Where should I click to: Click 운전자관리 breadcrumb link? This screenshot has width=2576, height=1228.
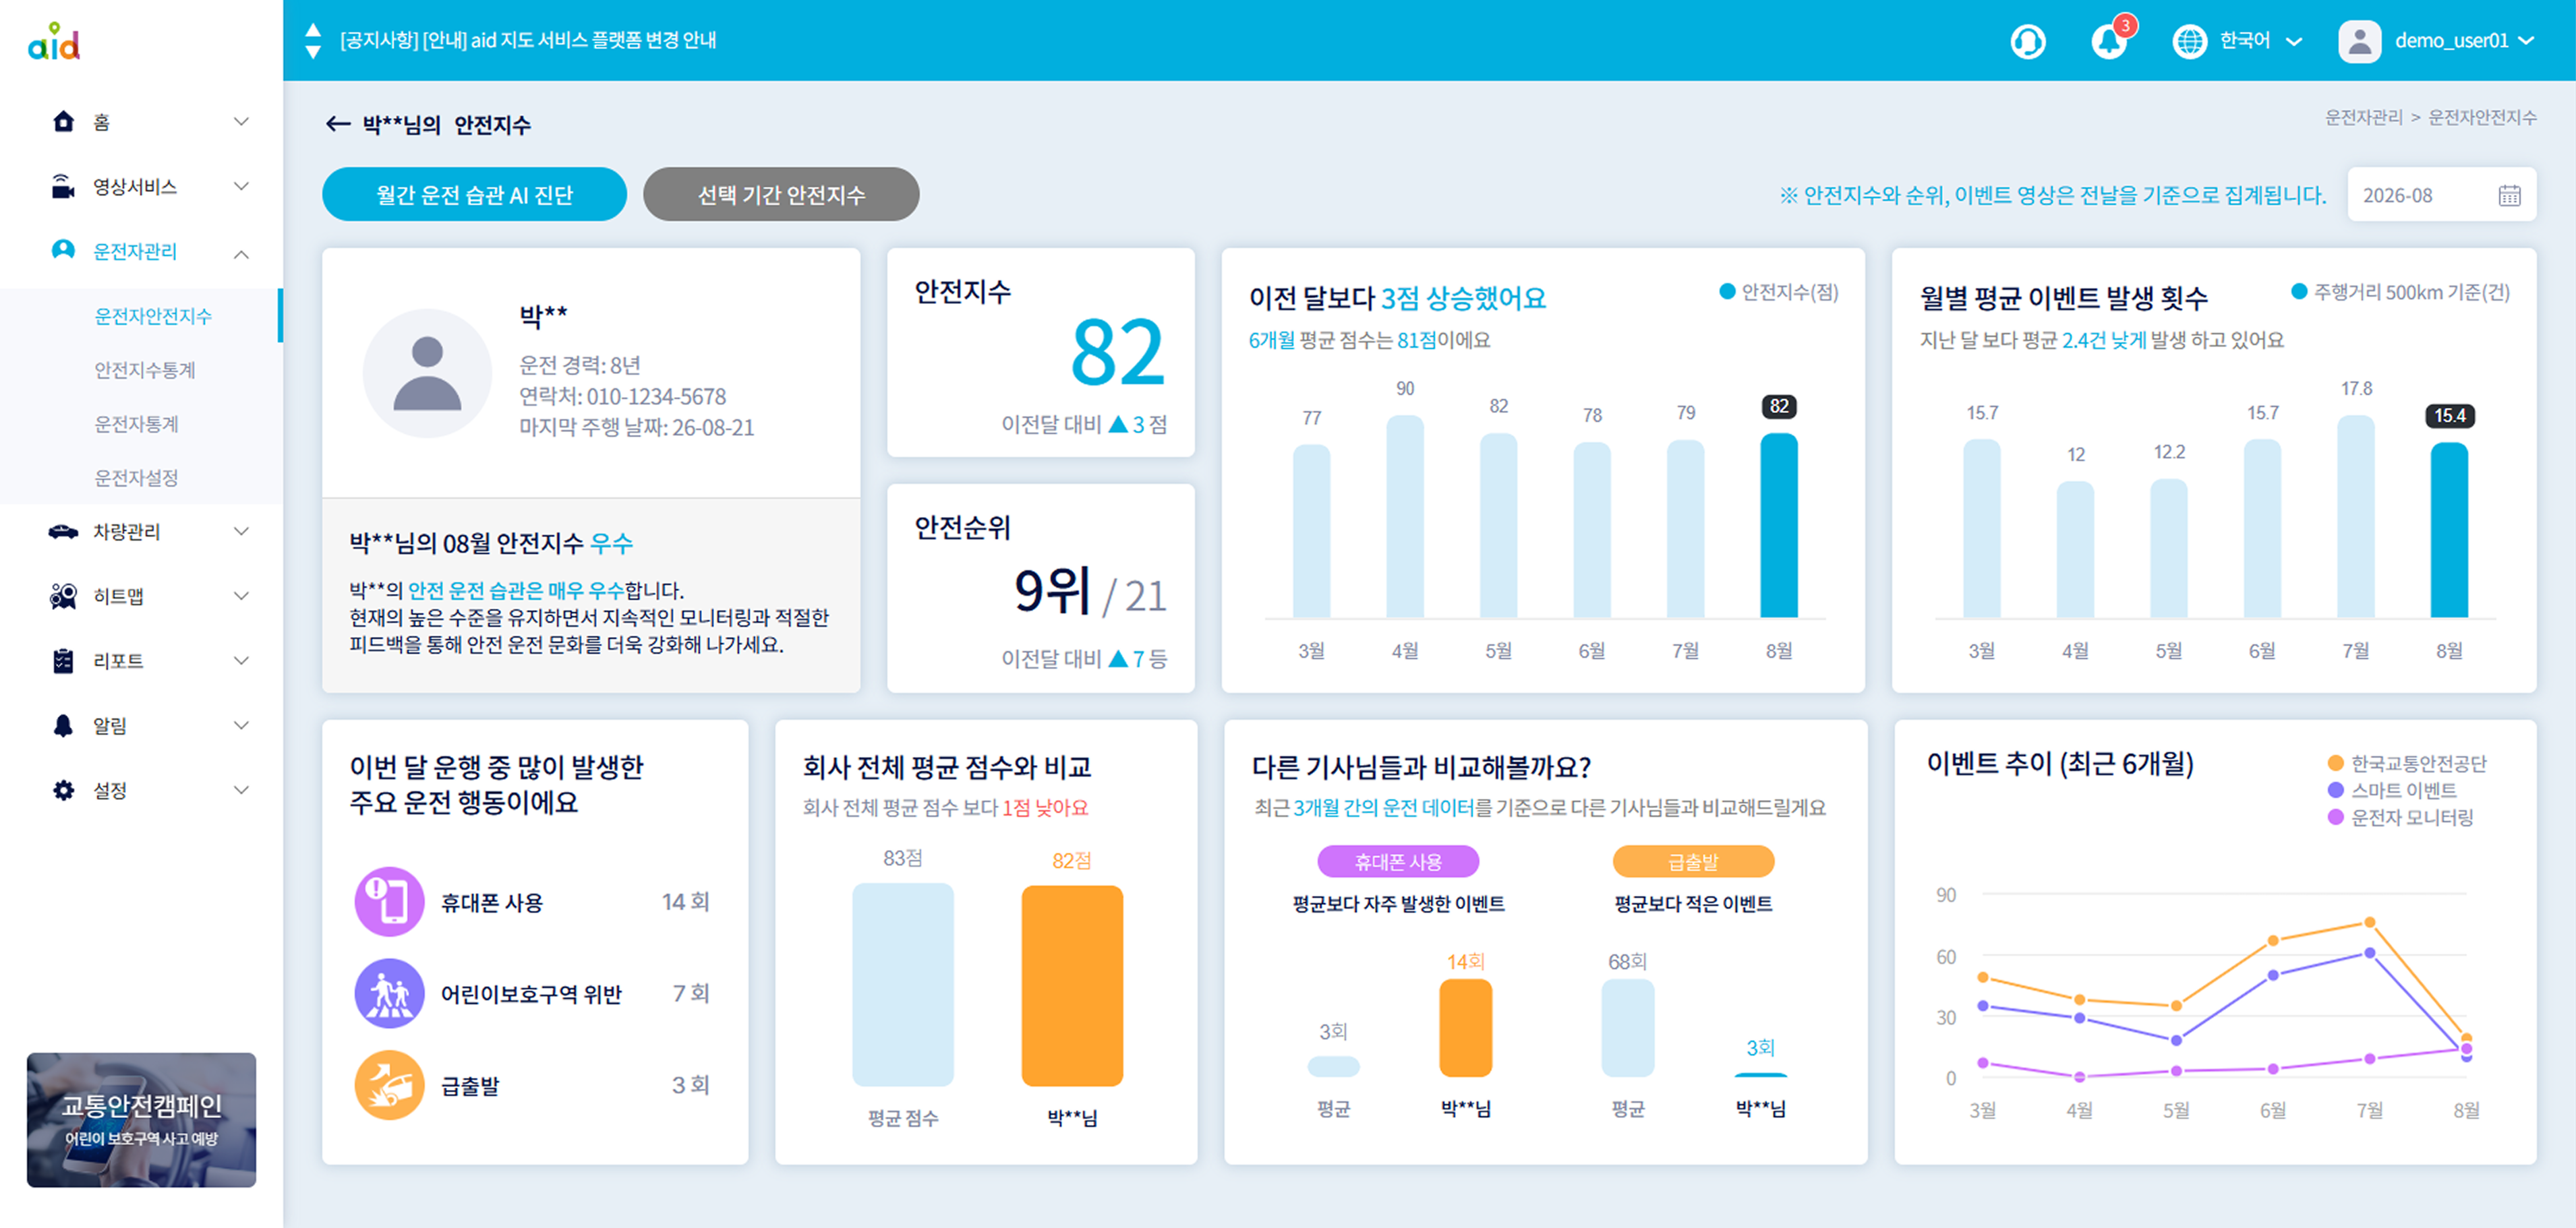[x=2363, y=117]
